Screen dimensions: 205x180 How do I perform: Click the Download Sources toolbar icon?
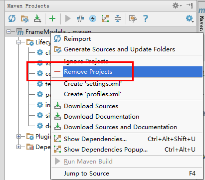tap(37, 18)
